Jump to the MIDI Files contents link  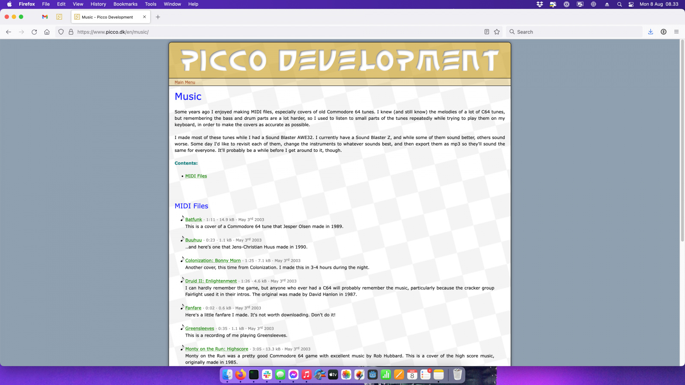point(196,176)
